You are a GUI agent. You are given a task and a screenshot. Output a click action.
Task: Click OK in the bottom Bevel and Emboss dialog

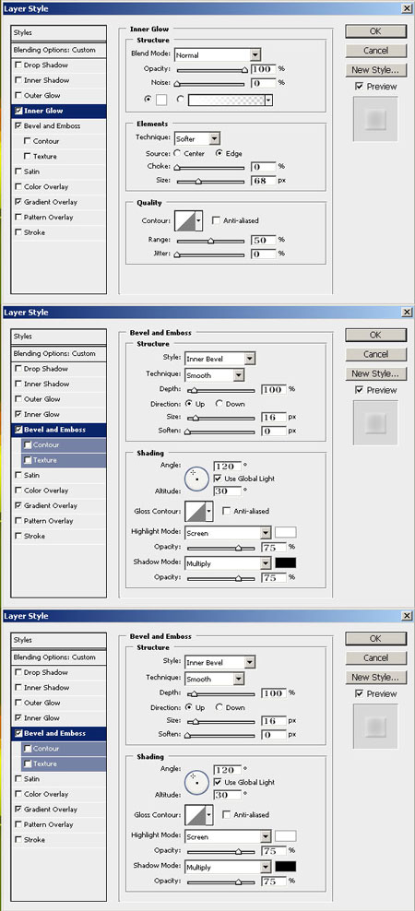[x=375, y=638]
